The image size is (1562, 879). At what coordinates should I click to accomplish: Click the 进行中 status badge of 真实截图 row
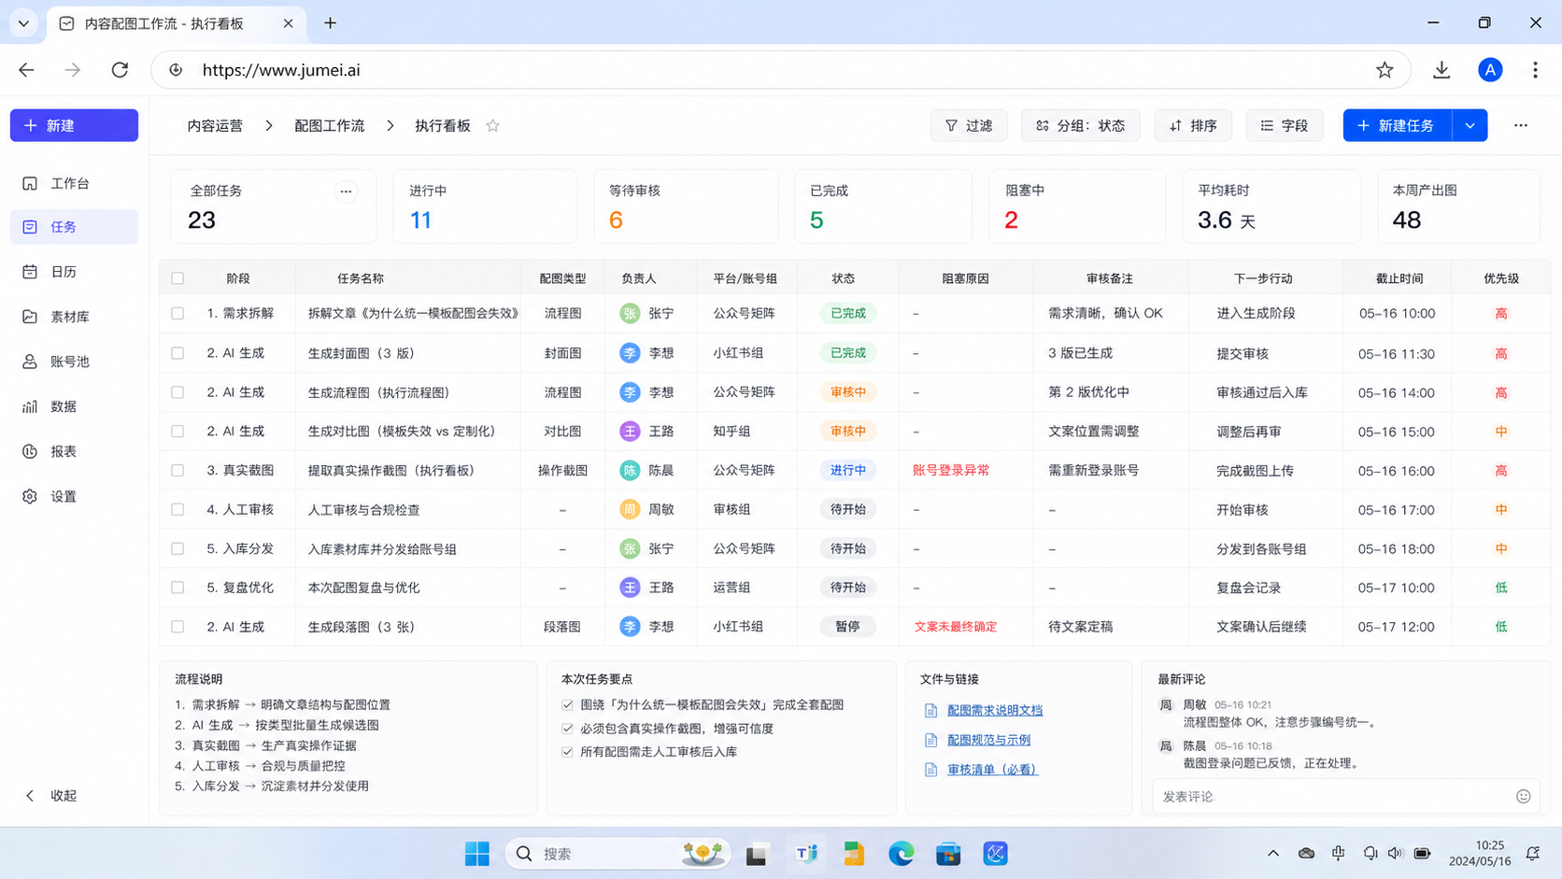tap(847, 471)
